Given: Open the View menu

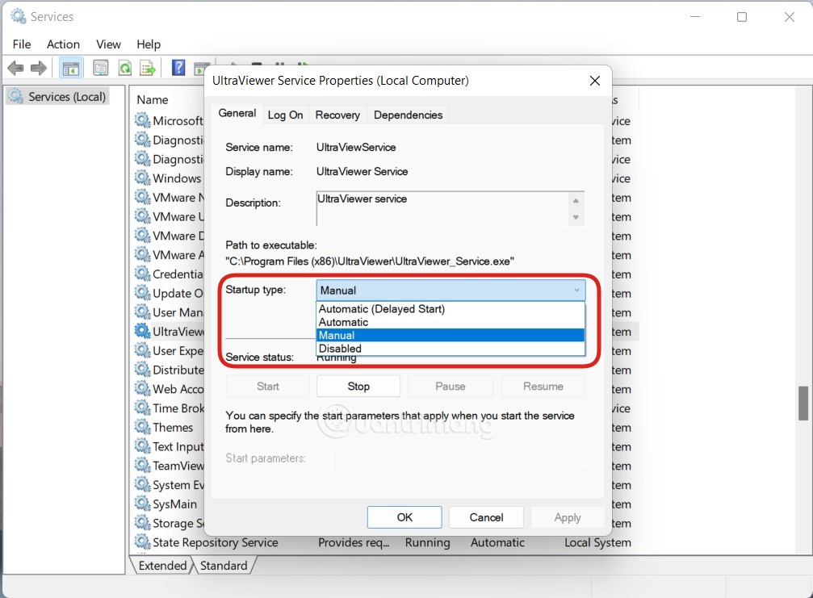Looking at the screenshot, I should tap(108, 44).
